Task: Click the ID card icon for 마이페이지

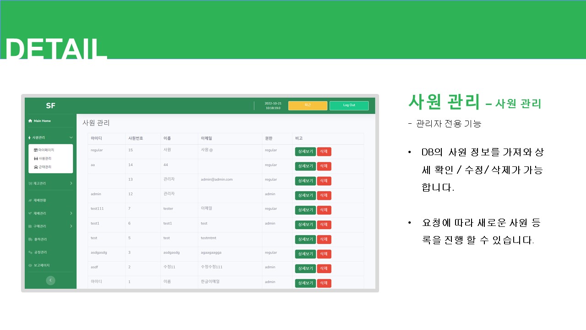Action: point(36,150)
